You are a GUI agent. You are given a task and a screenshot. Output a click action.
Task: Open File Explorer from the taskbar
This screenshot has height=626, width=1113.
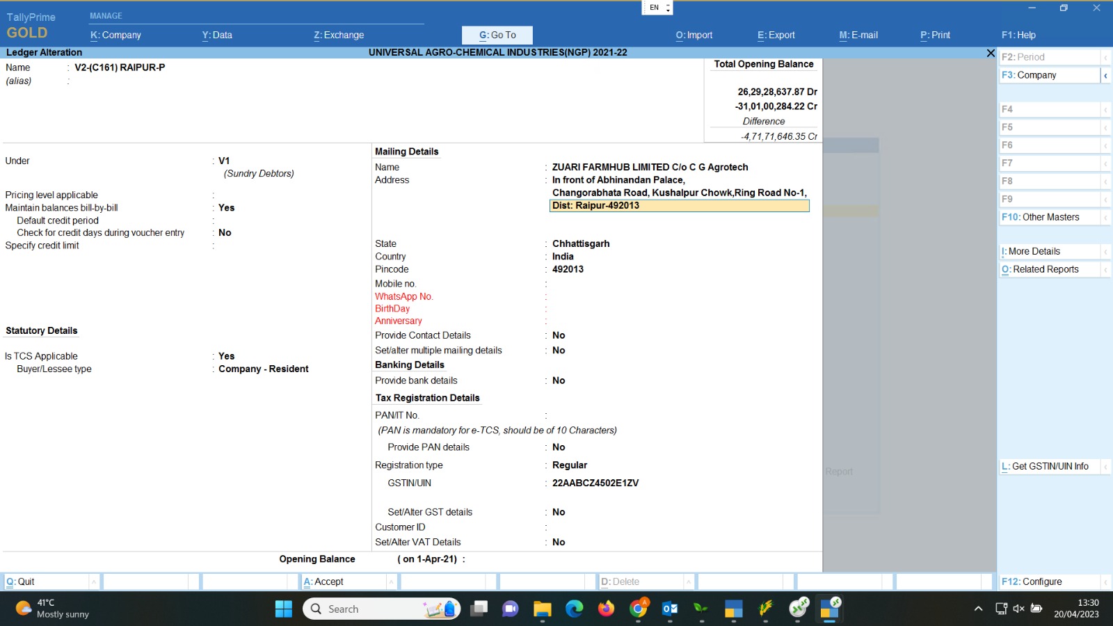coord(542,609)
